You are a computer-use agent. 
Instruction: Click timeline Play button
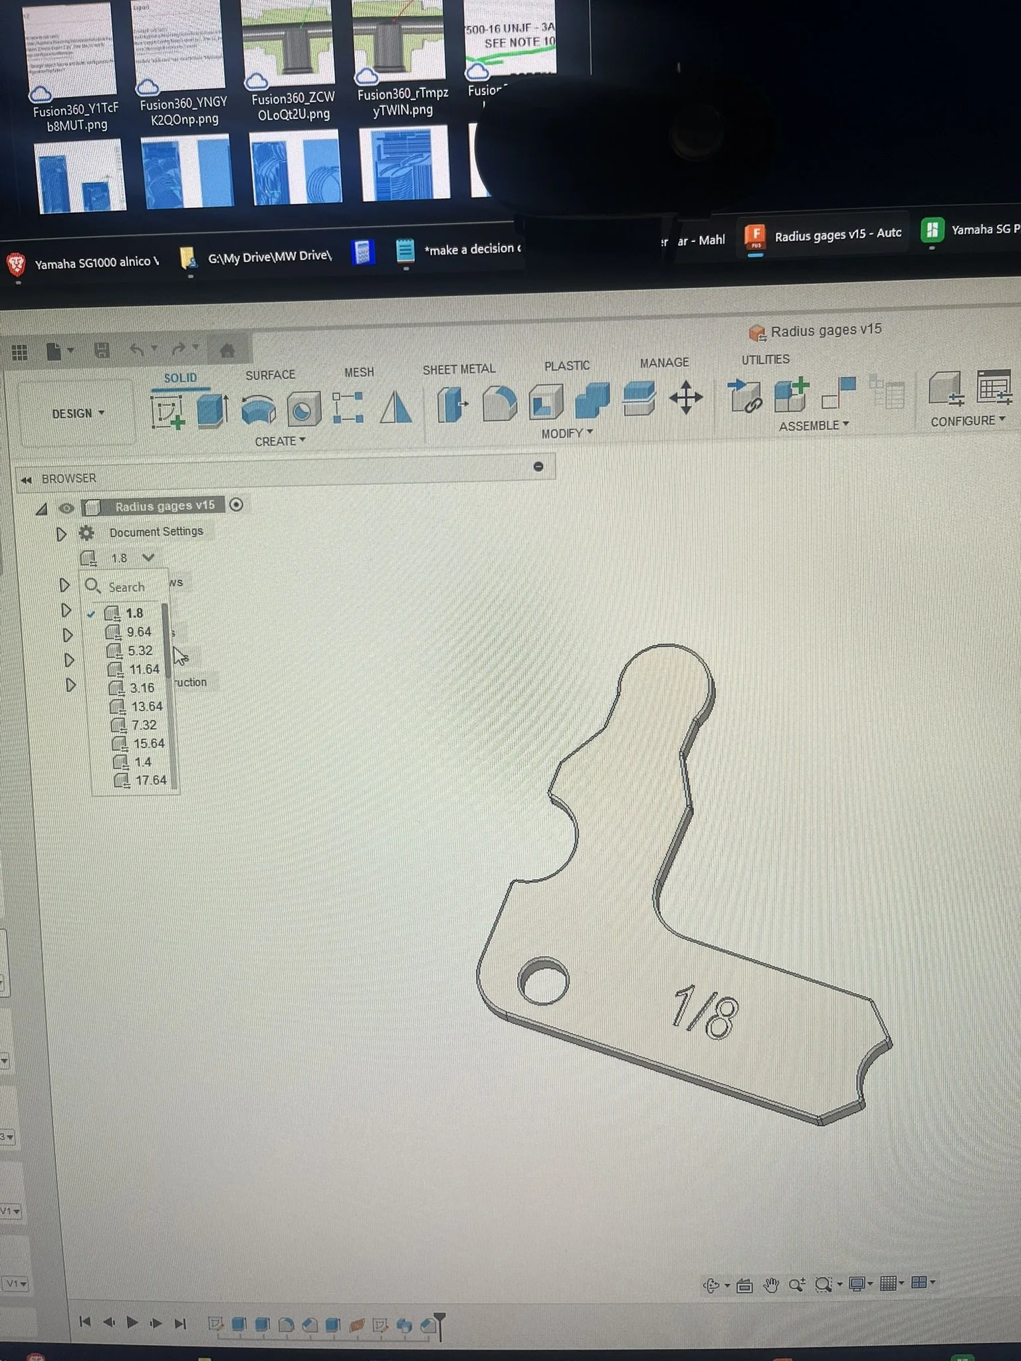pos(132,1322)
